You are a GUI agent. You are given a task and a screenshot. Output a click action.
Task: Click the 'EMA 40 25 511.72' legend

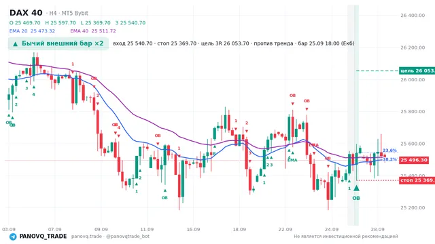pos(93,30)
